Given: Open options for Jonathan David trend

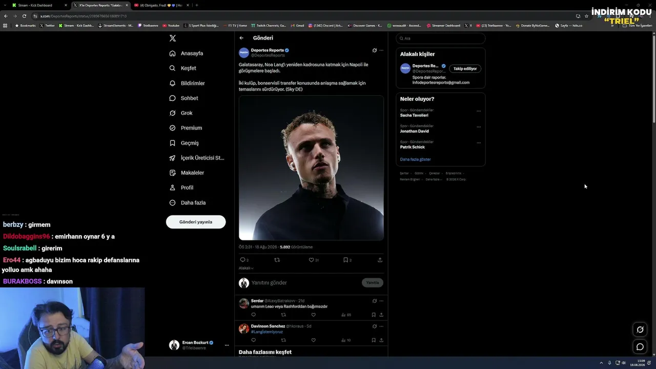Looking at the screenshot, I should [x=479, y=127].
